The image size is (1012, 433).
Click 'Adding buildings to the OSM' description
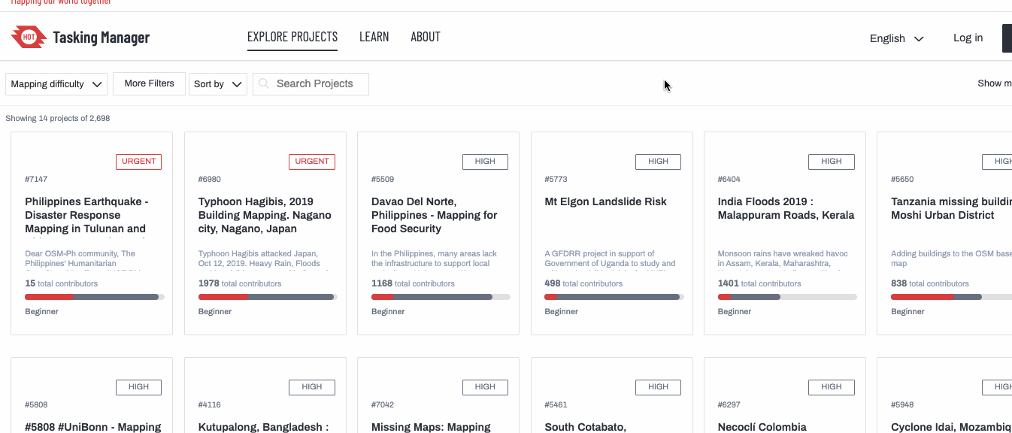(951, 259)
